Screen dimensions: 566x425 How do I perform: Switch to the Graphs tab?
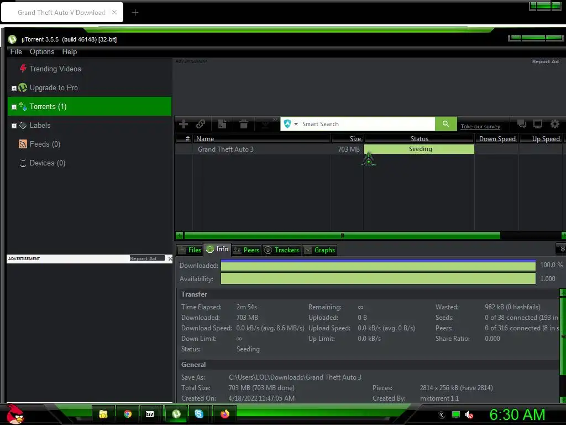click(319, 250)
